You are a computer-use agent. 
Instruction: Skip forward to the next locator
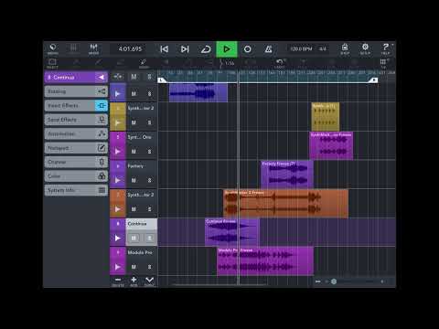point(185,49)
